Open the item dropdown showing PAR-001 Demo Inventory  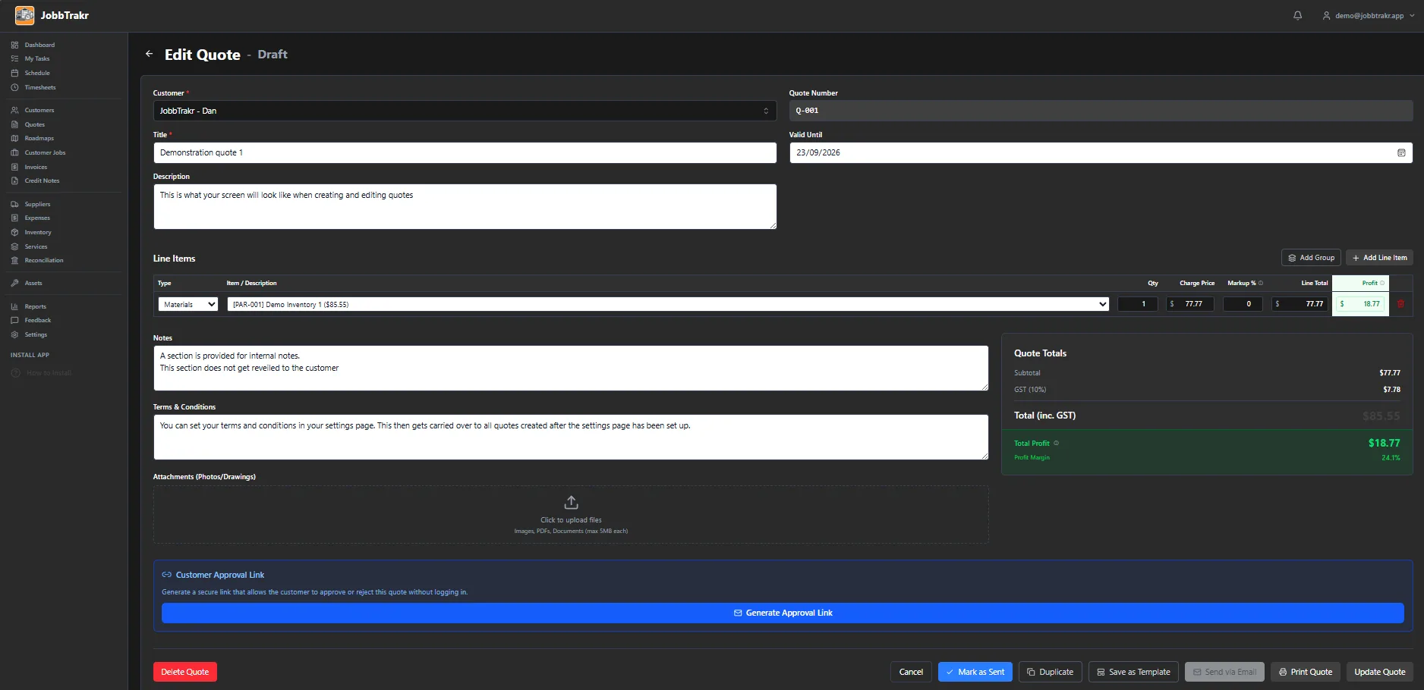click(x=668, y=304)
